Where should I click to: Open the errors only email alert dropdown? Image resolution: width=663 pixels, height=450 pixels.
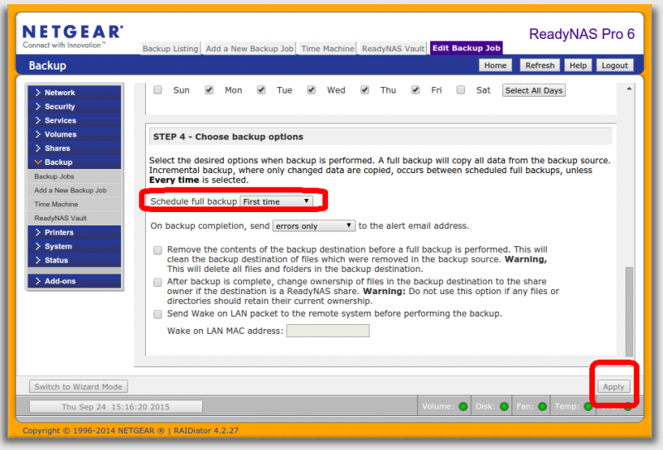pos(314,226)
